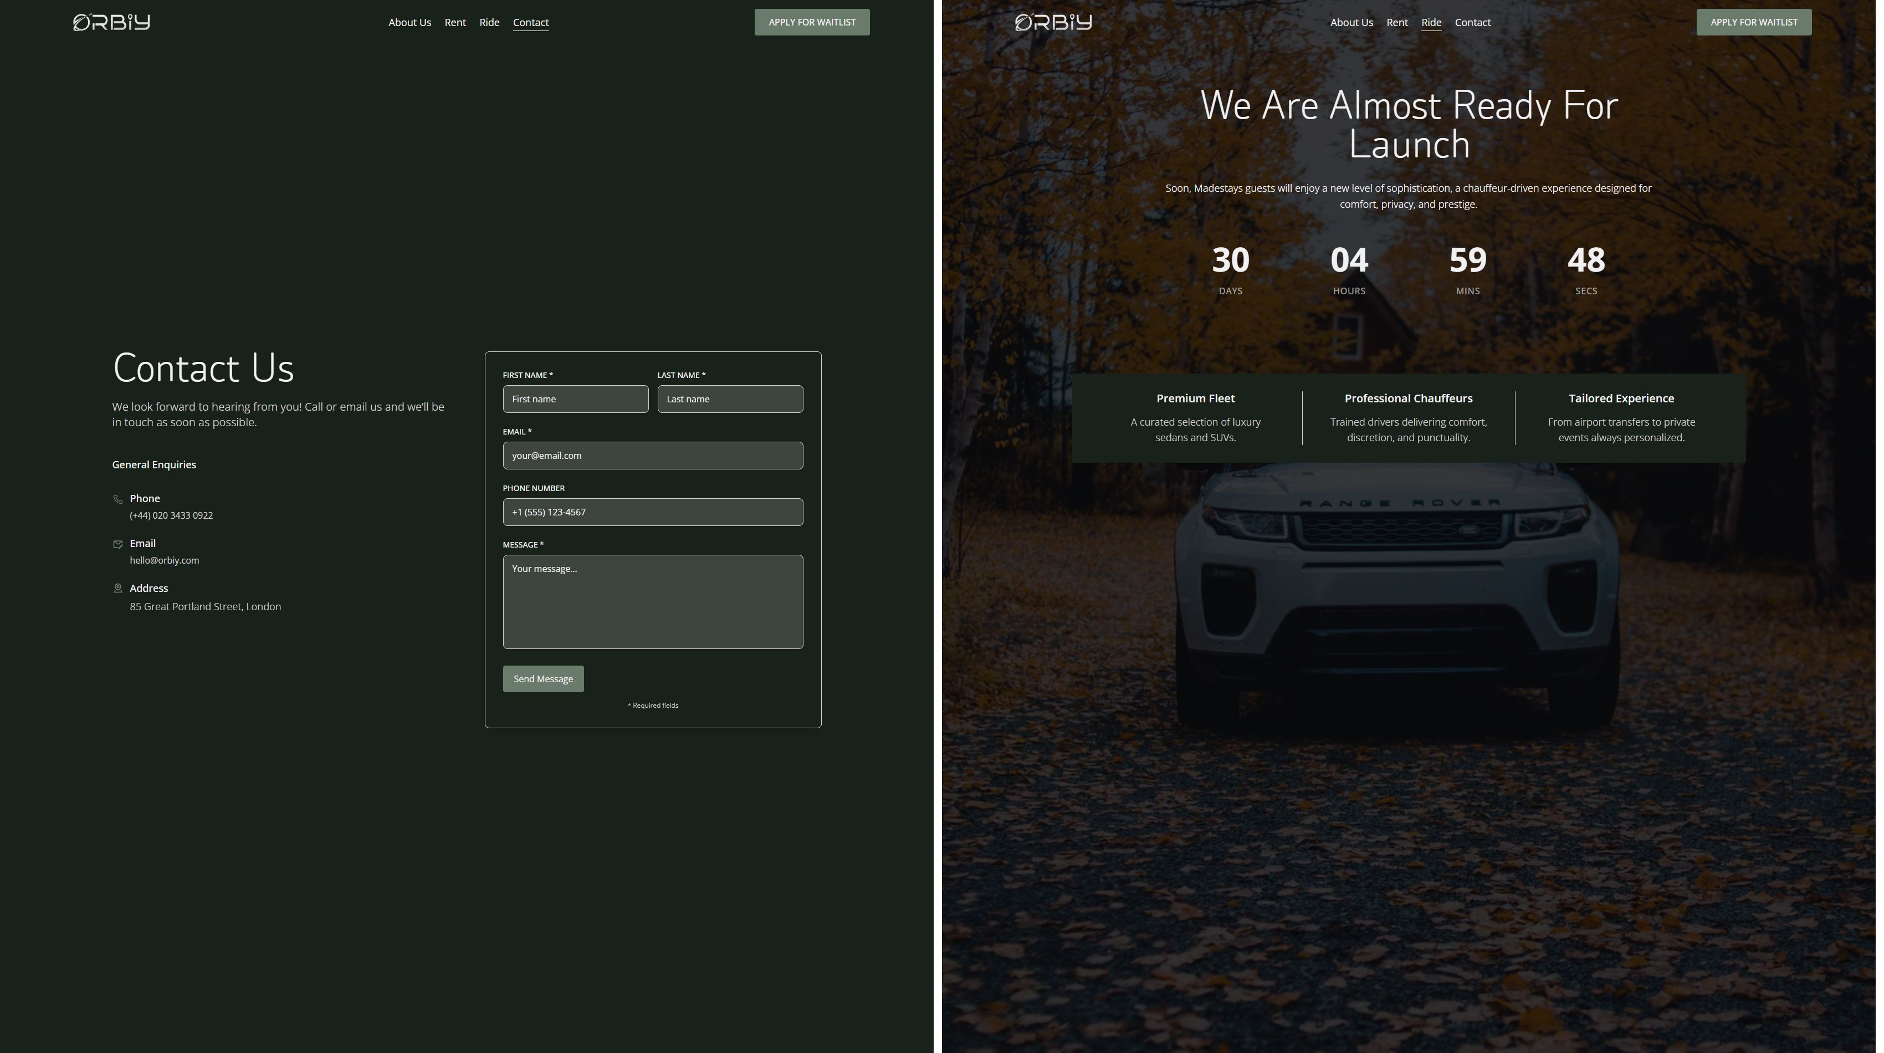Click the Orbiy logo on the launch countdown page
Image resolution: width=1884 pixels, height=1053 pixels.
click(x=1052, y=22)
